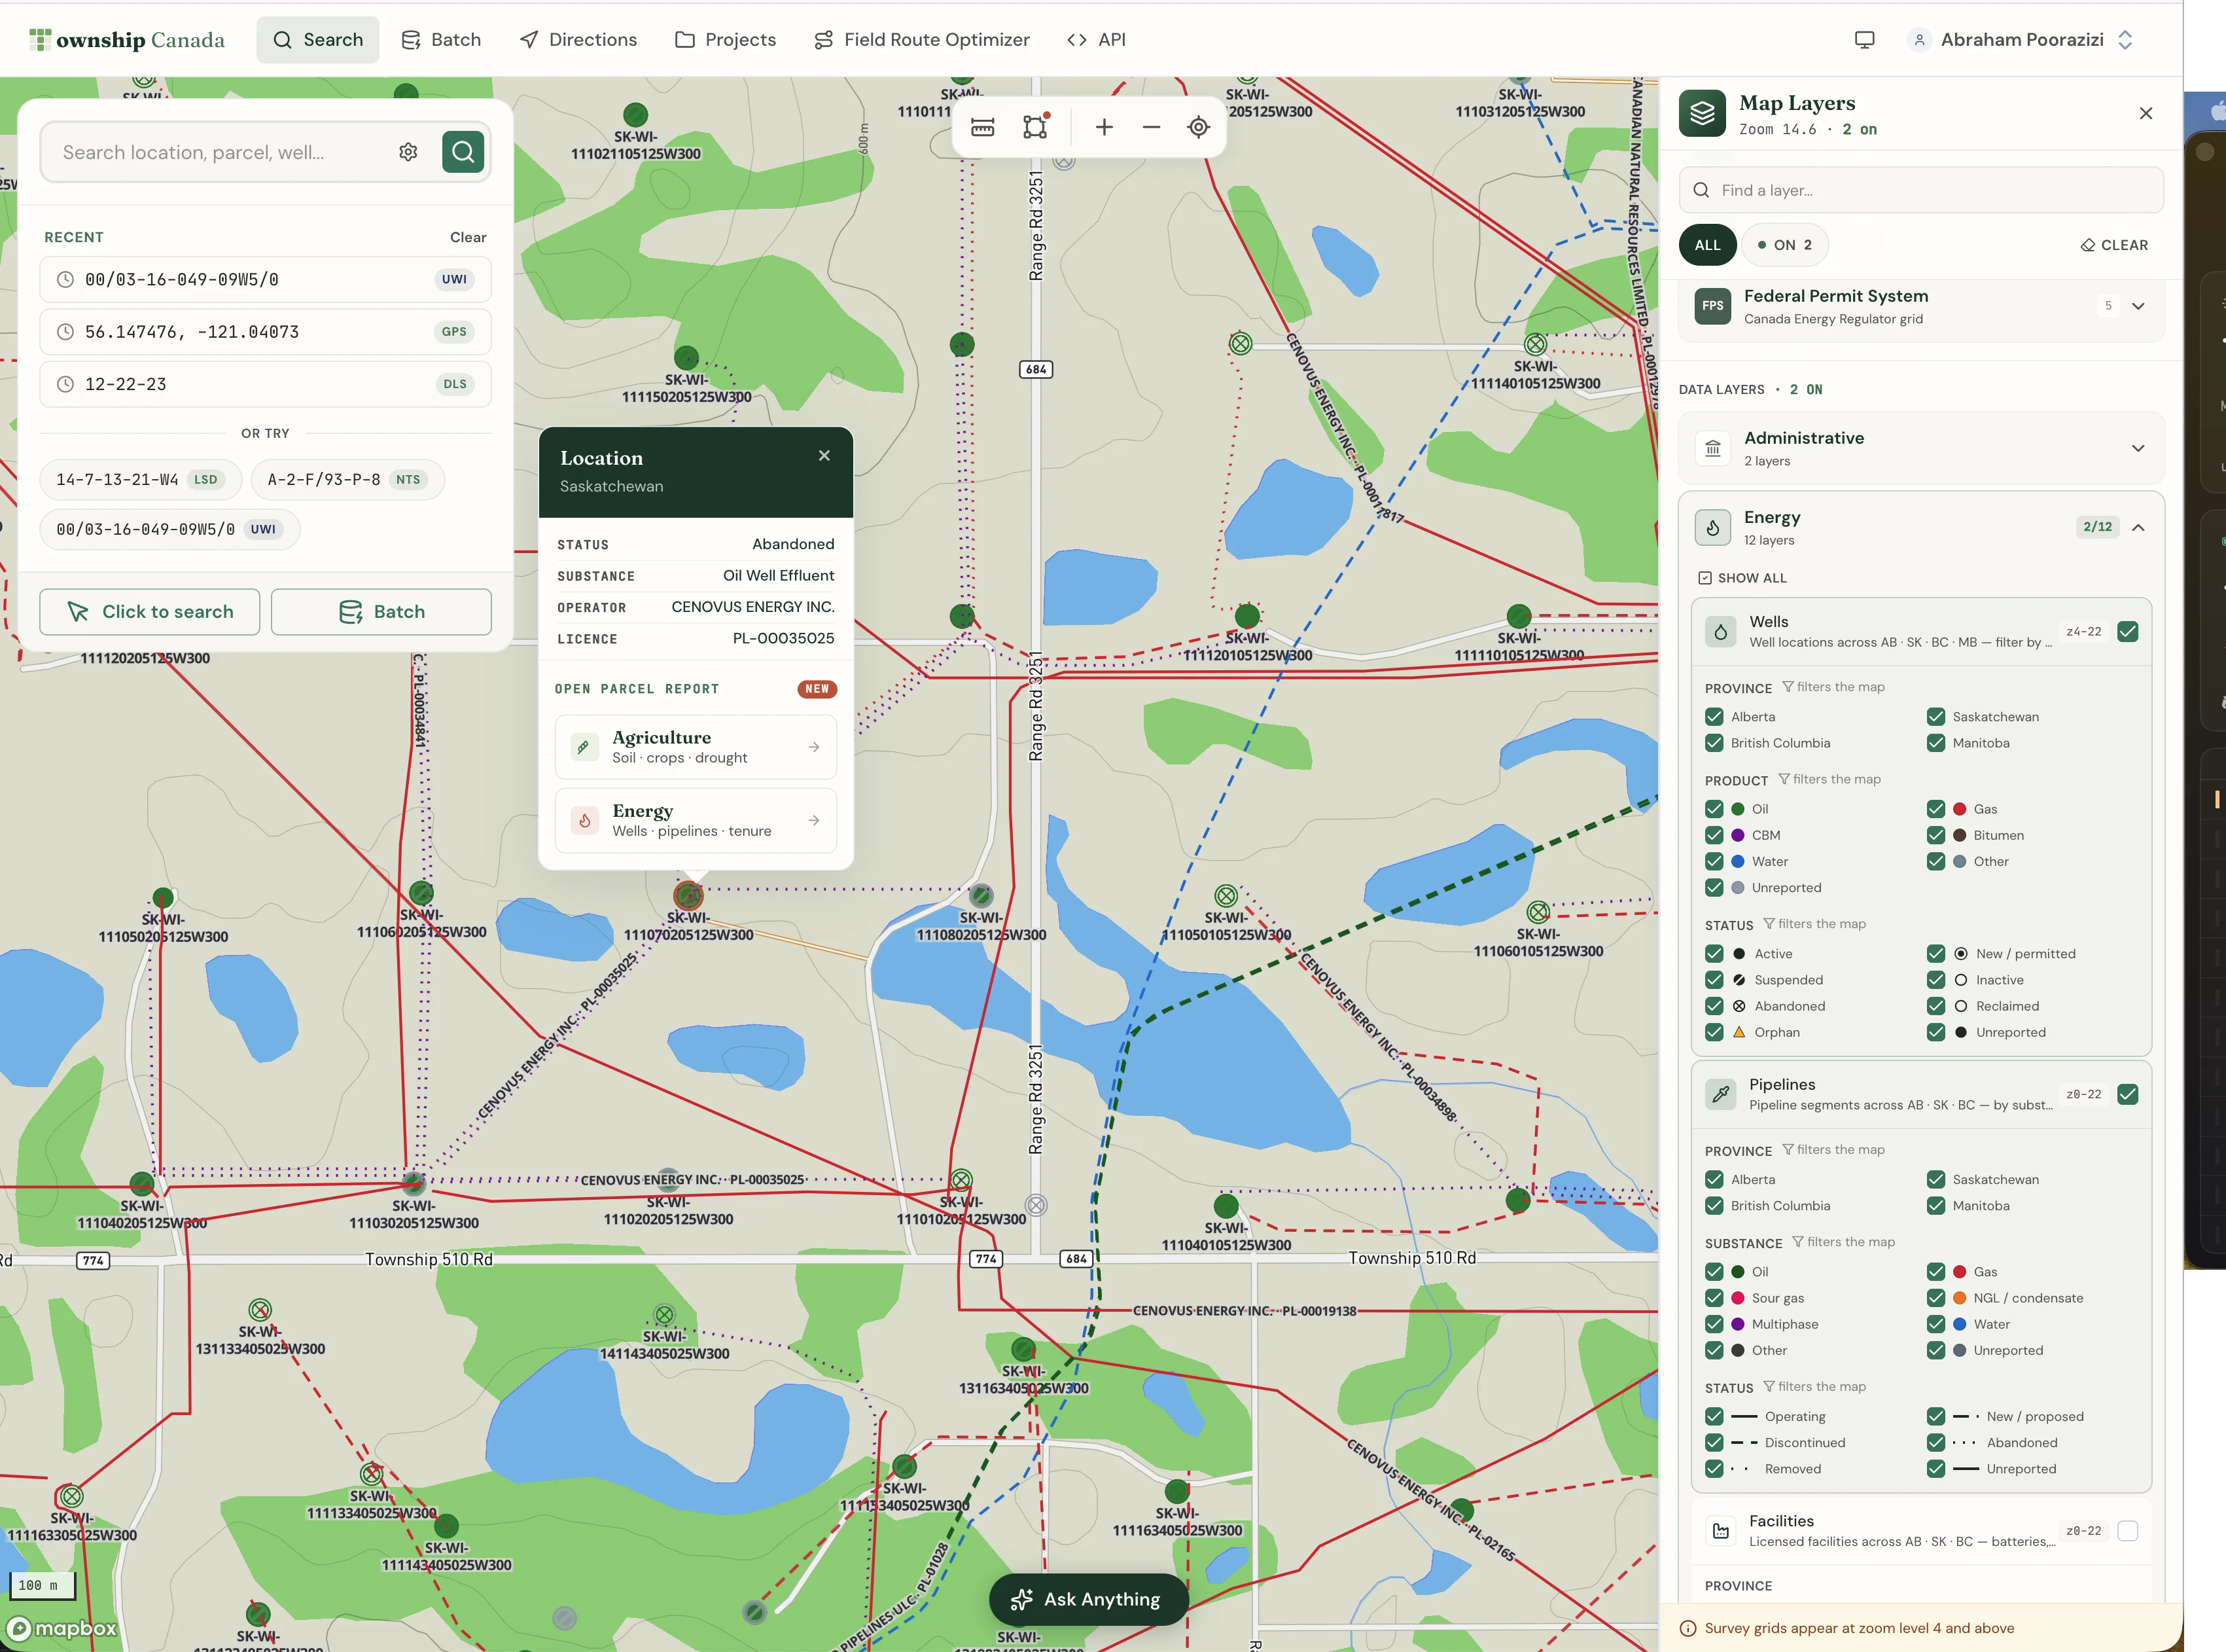Focus the Find a layer field
This screenshot has height=1652, width=2226.
[x=1920, y=190]
